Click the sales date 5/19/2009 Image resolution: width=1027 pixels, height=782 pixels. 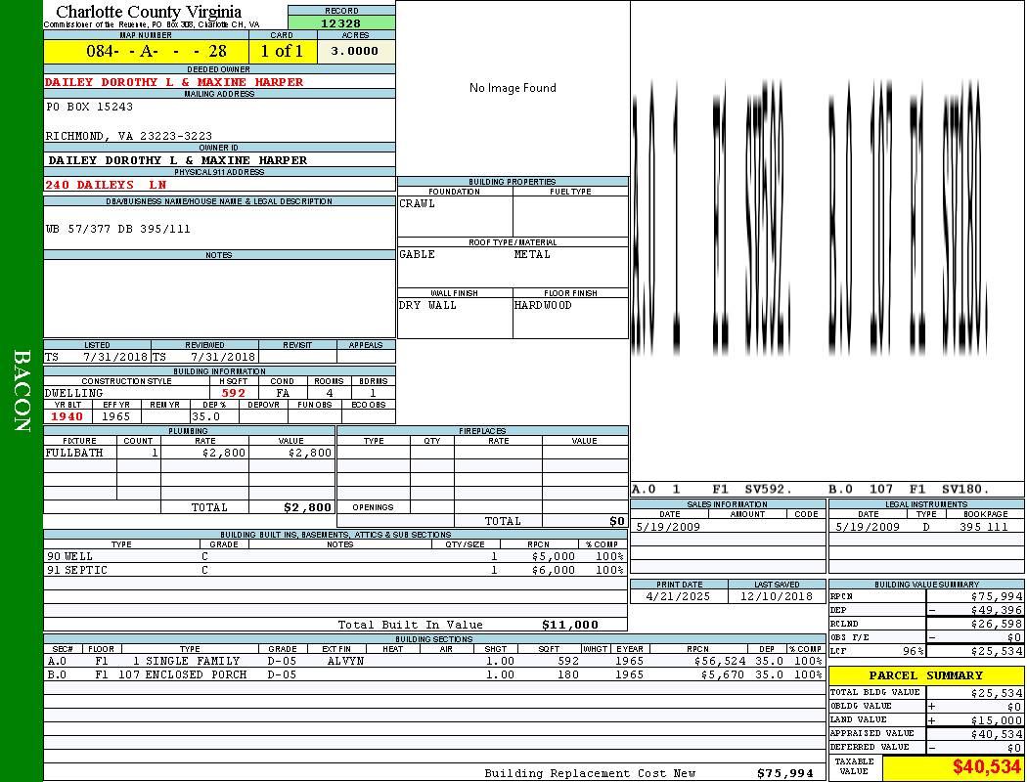(x=668, y=527)
